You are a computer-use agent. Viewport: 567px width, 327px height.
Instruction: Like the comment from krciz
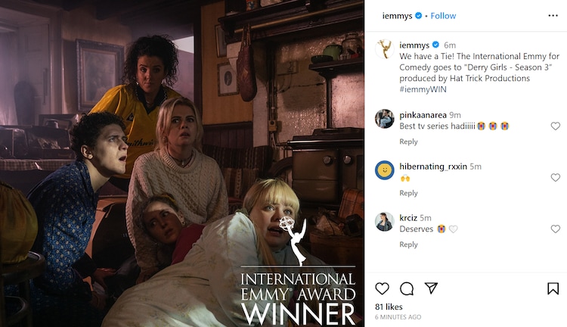[x=556, y=229]
